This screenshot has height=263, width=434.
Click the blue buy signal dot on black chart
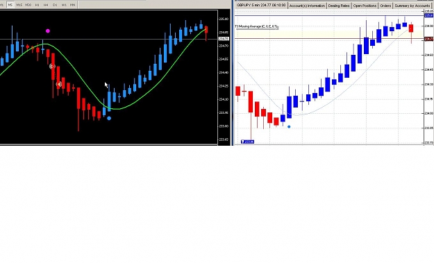coord(109,119)
